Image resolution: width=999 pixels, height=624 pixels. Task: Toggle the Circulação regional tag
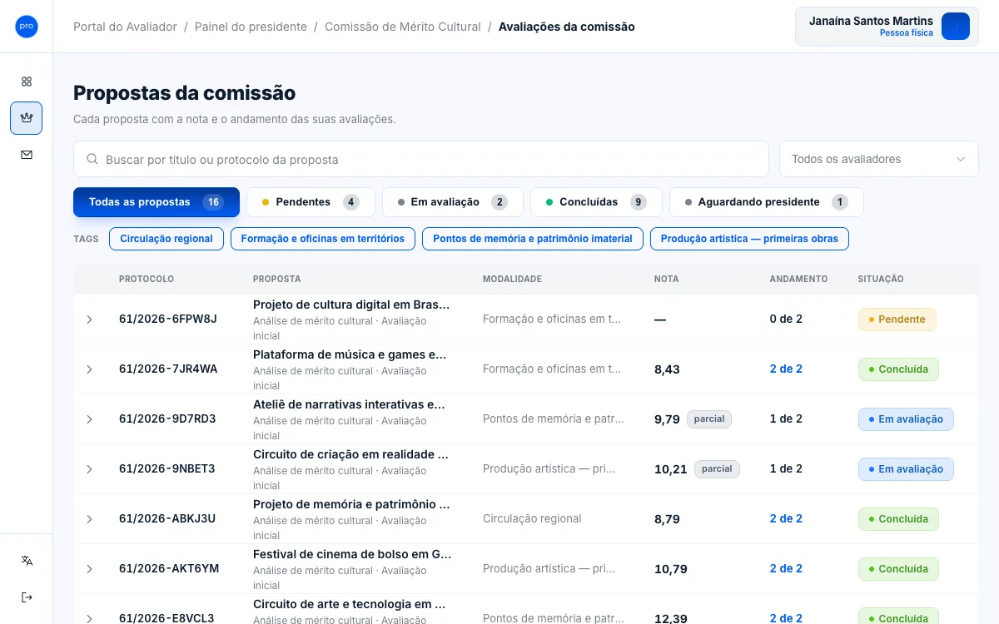tap(166, 239)
